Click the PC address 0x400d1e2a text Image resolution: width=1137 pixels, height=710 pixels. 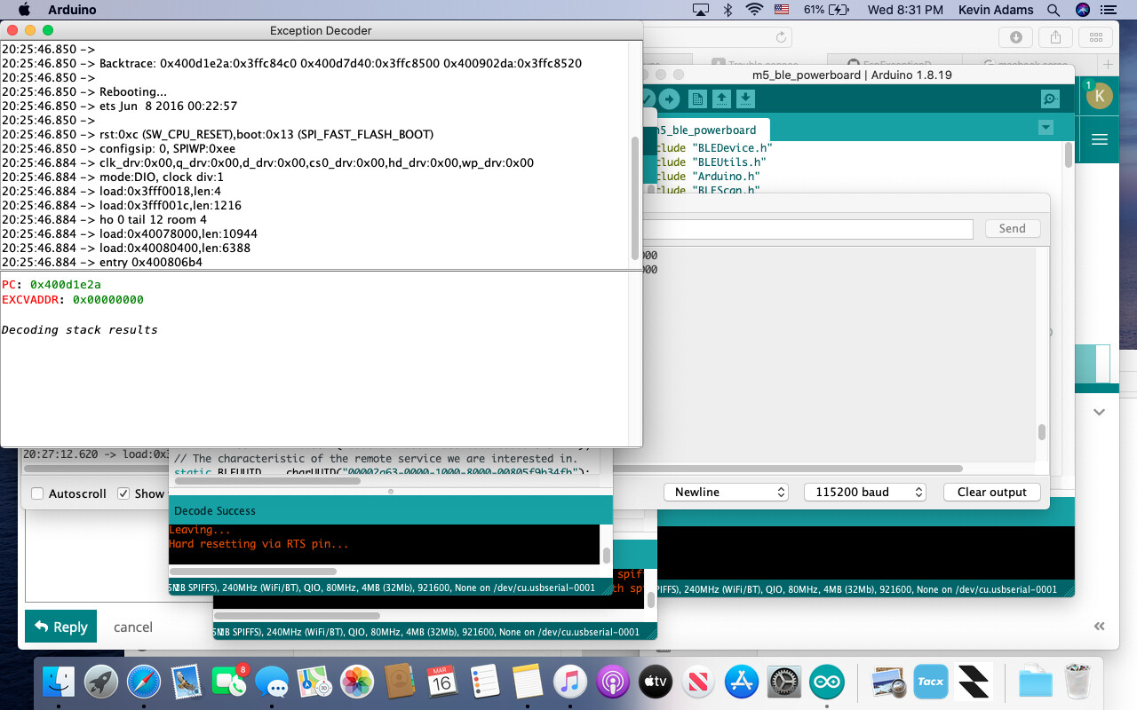click(66, 284)
